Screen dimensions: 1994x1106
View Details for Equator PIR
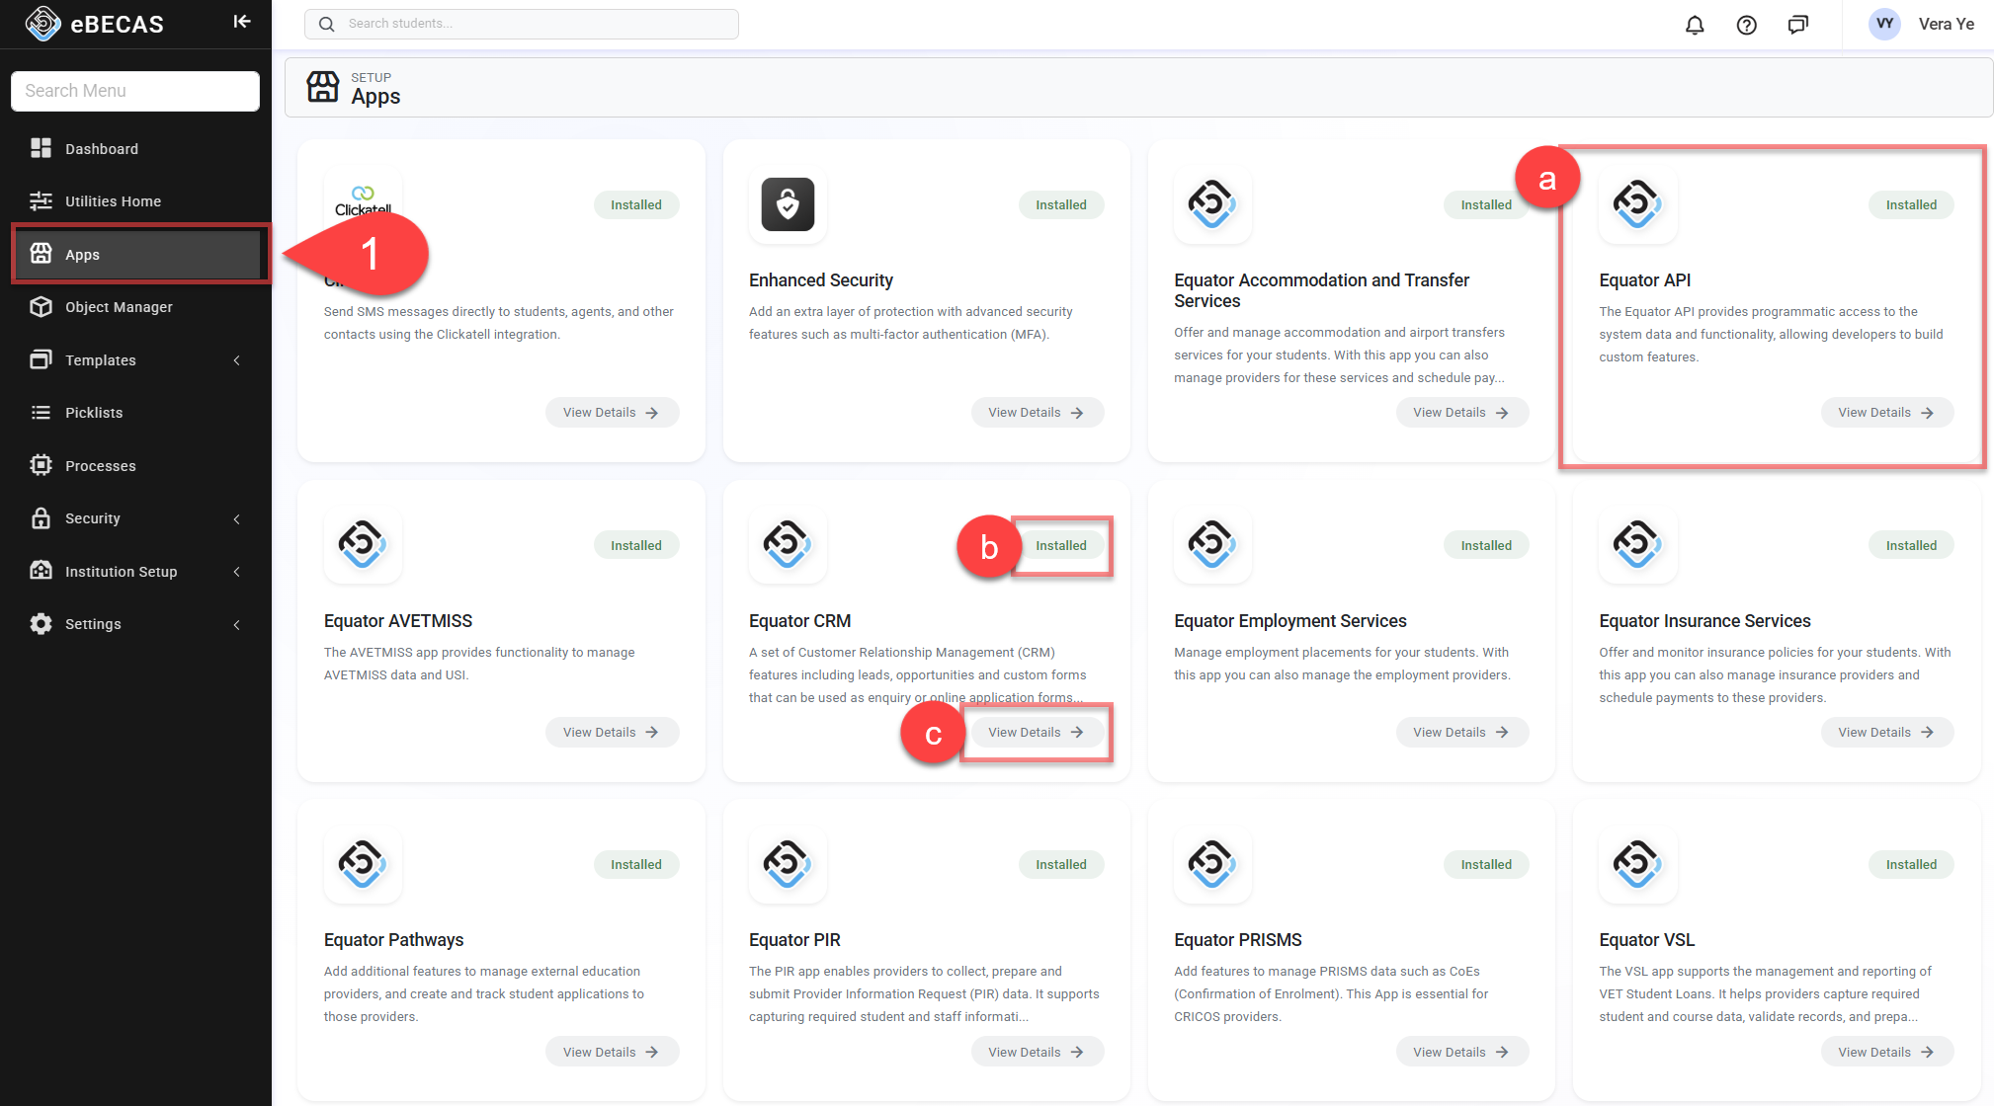click(1037, 1052)
